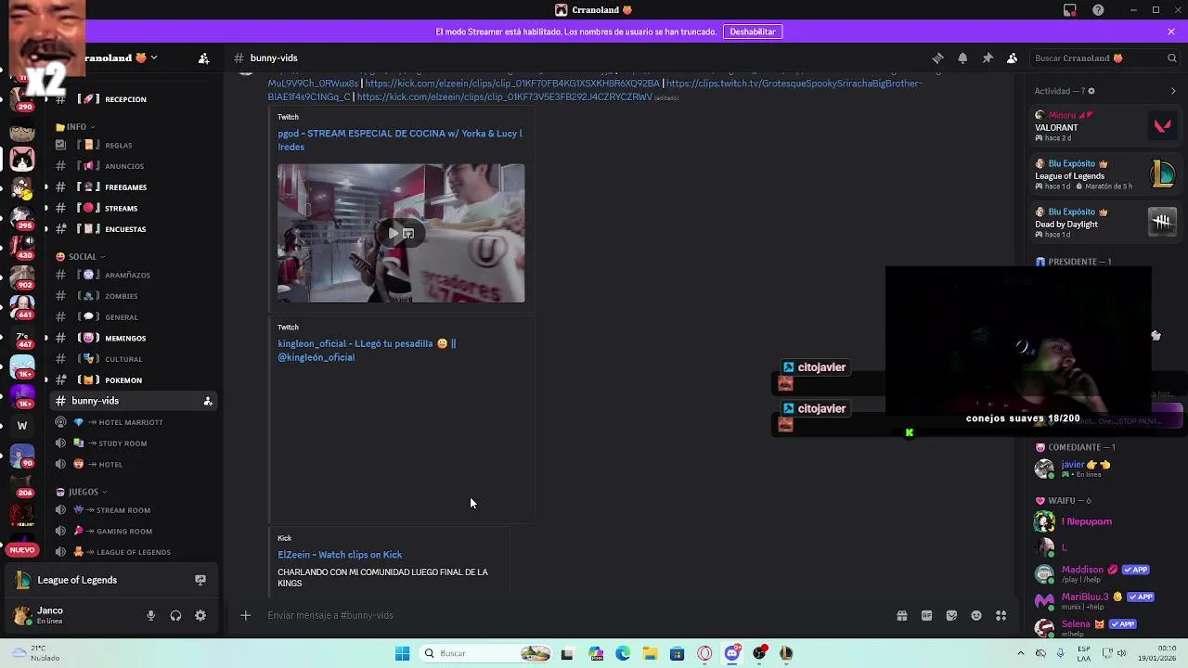
Task: Collapse the INFO category
Action: 76,127
